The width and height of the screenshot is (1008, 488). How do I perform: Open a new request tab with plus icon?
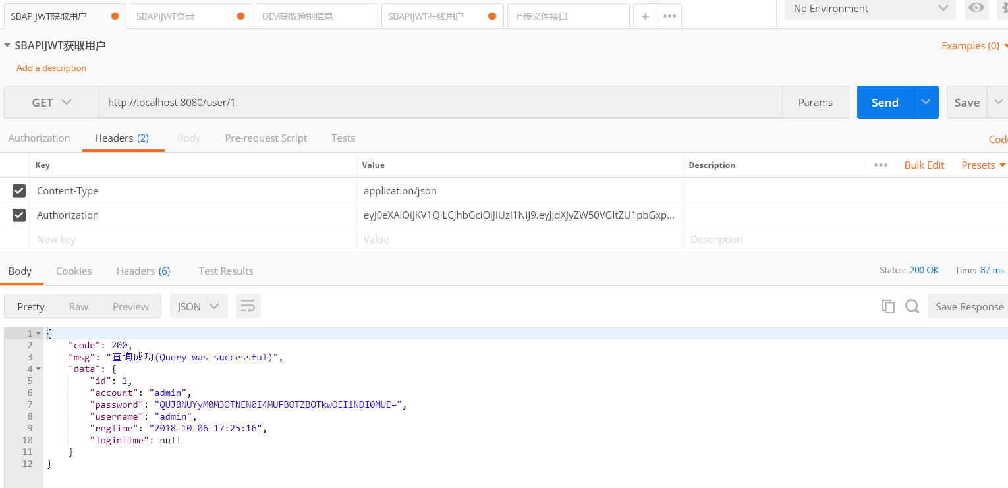(x=645, y=16)
